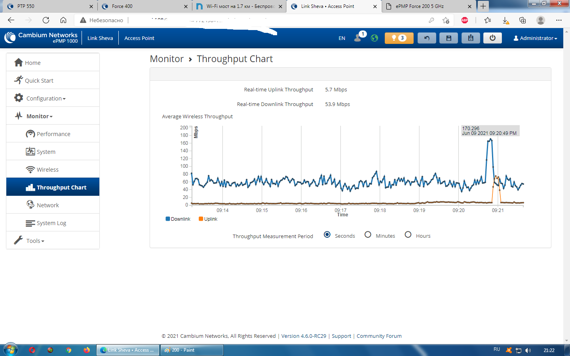
Task: Add this page to favorites
Action: [446, 20]
